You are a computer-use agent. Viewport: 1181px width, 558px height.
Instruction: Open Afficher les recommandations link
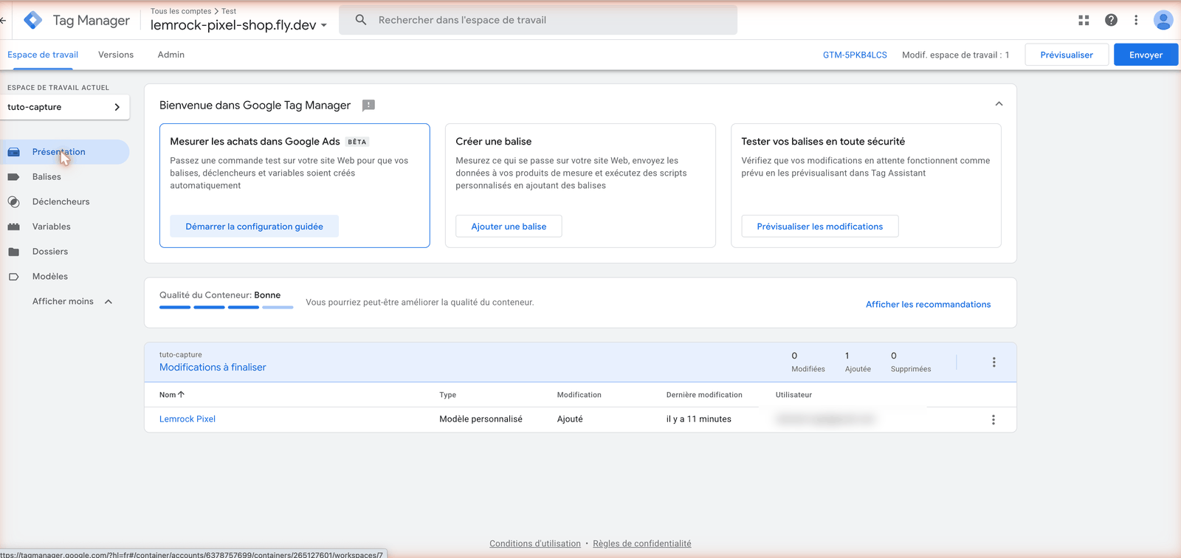click(928, 304)
